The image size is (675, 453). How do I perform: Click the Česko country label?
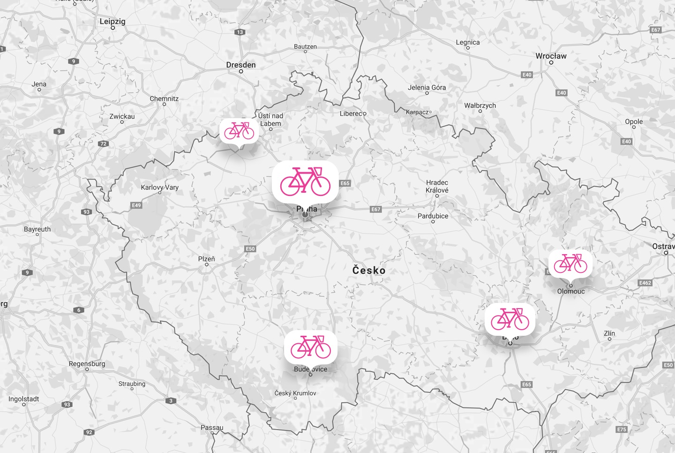369,270
